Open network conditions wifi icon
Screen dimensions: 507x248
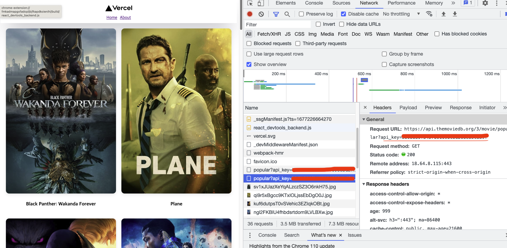tap(429, 14)
